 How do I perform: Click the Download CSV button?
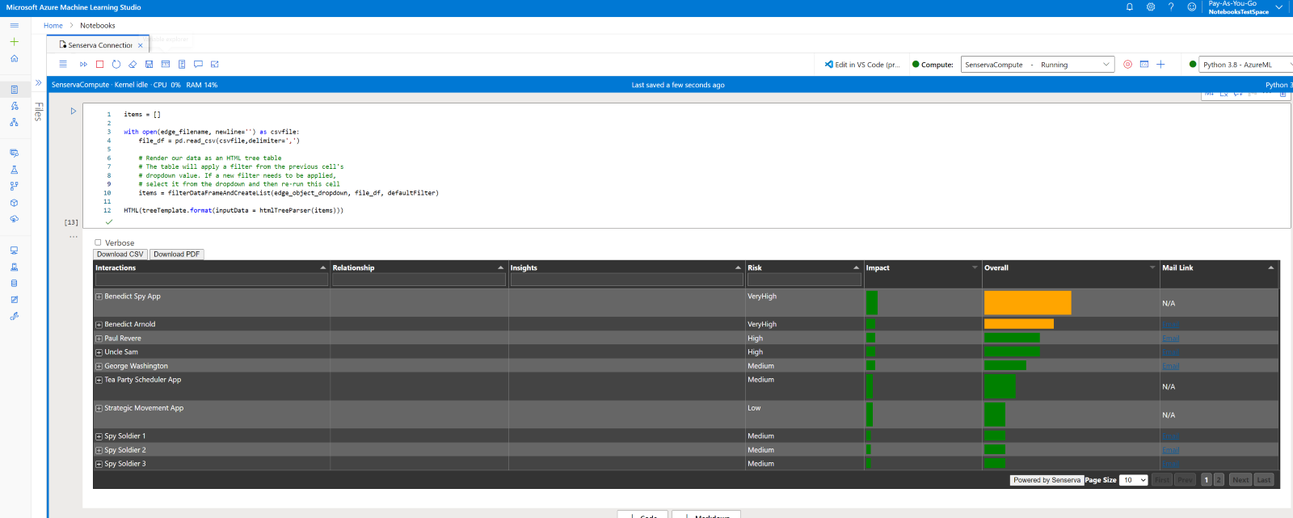120,254
